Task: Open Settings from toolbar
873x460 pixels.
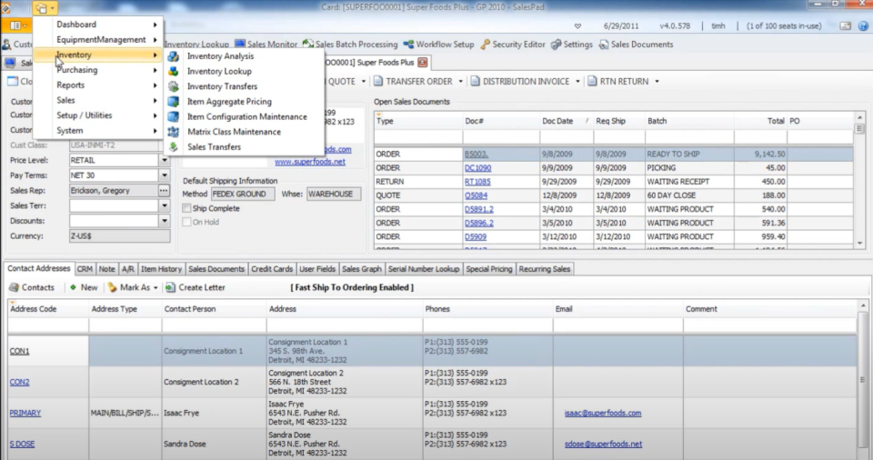Action: [x=572, y=44]
